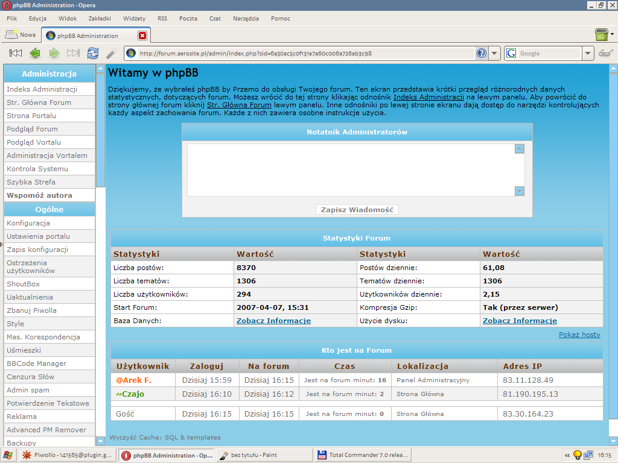Select the phpBB Administration tab
The width and height of the screenshot is (618, 463).
coord(96,36)
